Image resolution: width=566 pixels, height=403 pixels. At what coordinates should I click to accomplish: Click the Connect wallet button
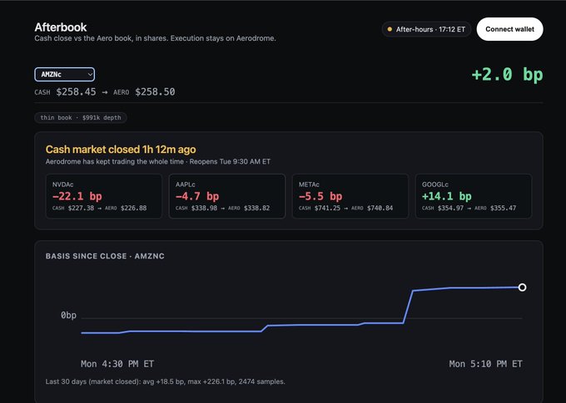coord(509,29)
